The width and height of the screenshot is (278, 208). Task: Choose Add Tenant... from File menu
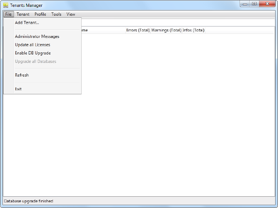pos(27,23)
